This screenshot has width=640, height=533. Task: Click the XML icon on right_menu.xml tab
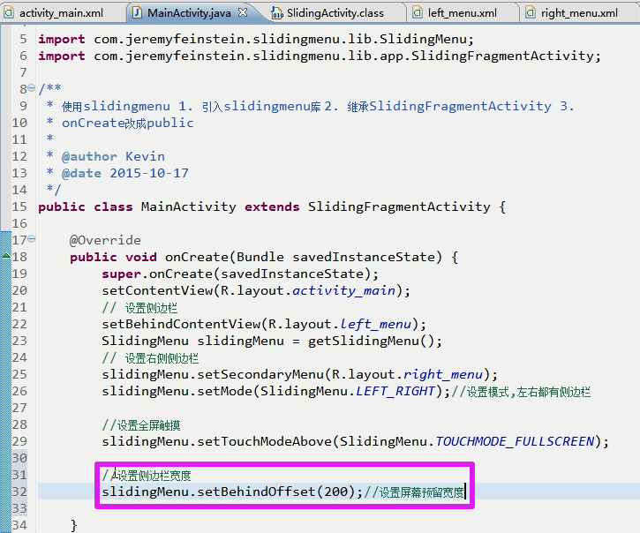[531, 12]
